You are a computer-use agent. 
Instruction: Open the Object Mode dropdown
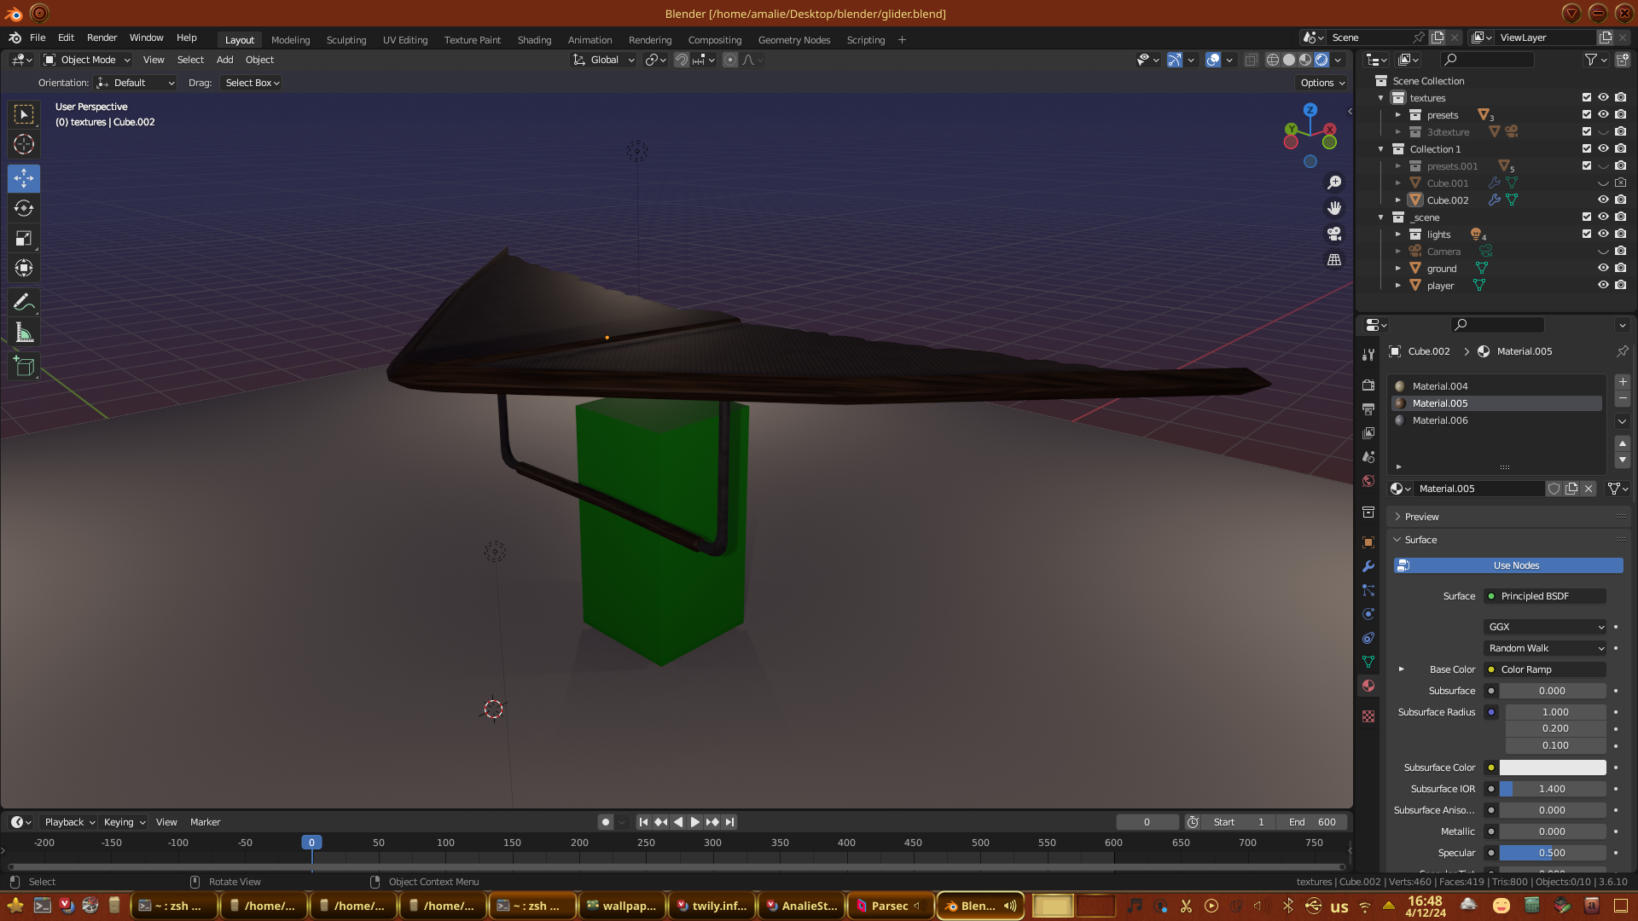pyautogui.click(x=87, y=60)
